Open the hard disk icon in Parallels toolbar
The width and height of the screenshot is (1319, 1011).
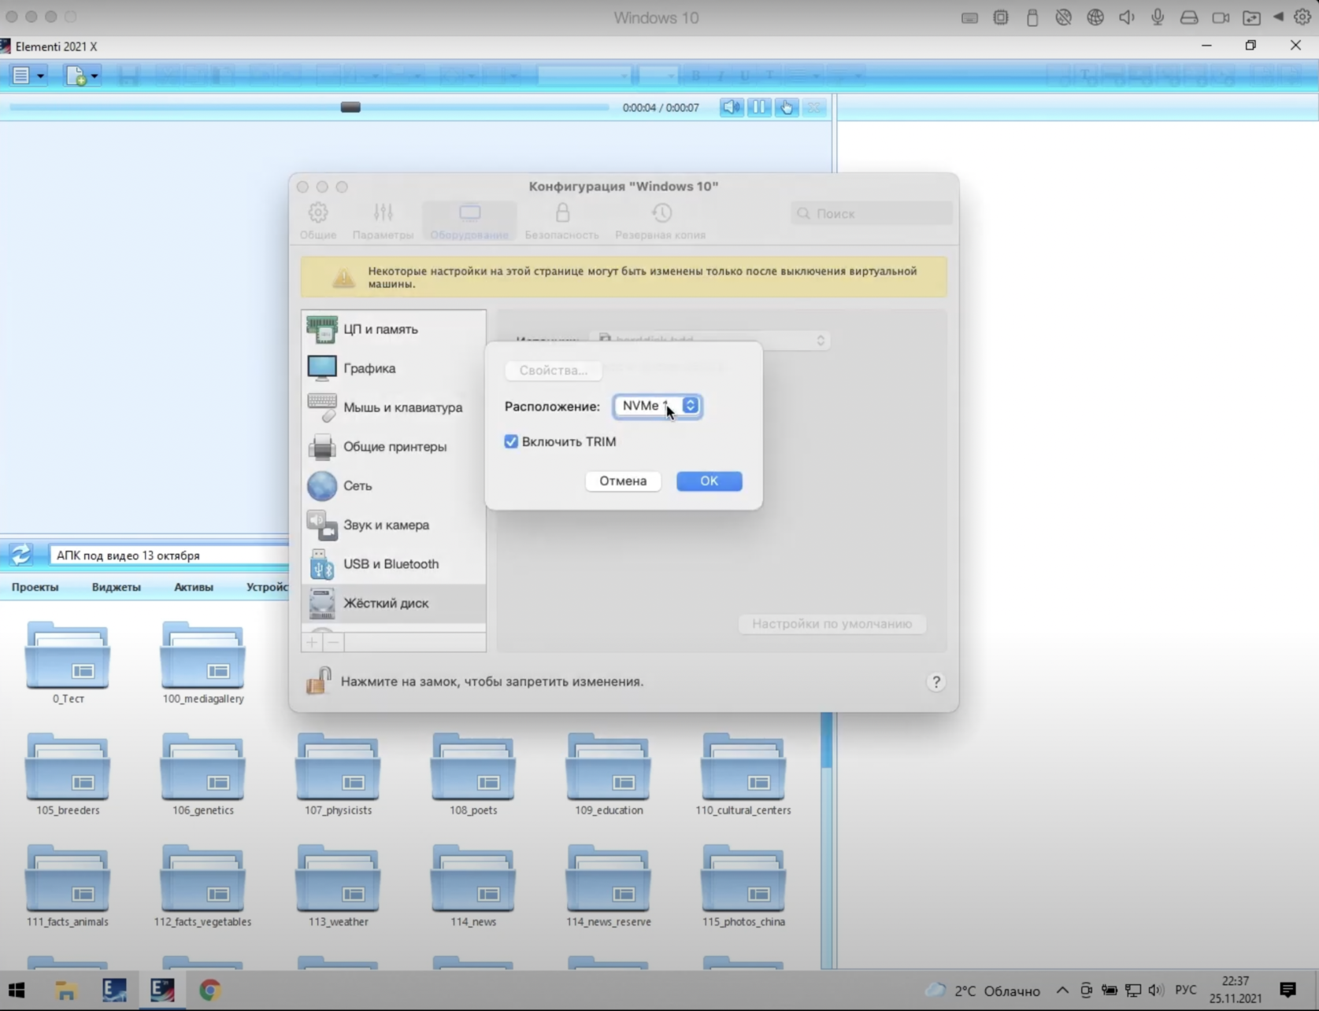click(1189, 17)
